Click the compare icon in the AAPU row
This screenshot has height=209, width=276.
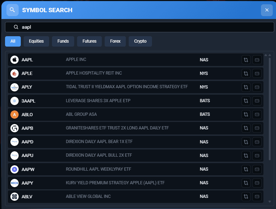click(246, 156)
